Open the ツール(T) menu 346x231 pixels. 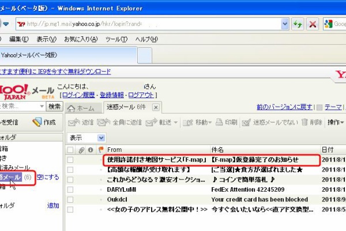point(116,39)
